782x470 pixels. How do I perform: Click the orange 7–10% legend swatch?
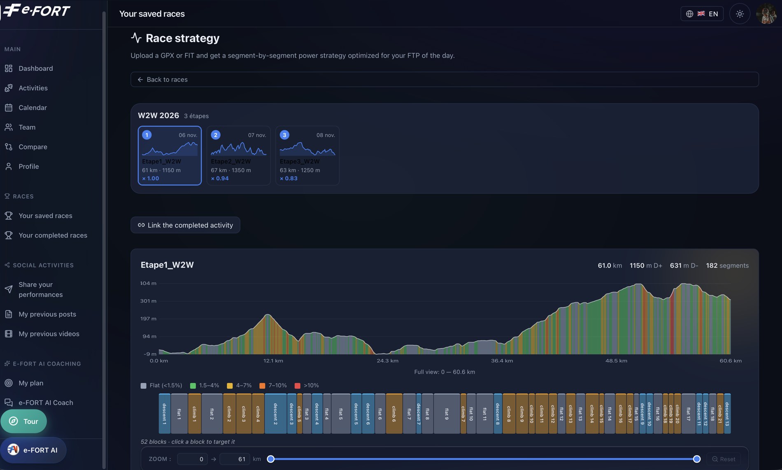pyautogui.click(x=262, y=386)
